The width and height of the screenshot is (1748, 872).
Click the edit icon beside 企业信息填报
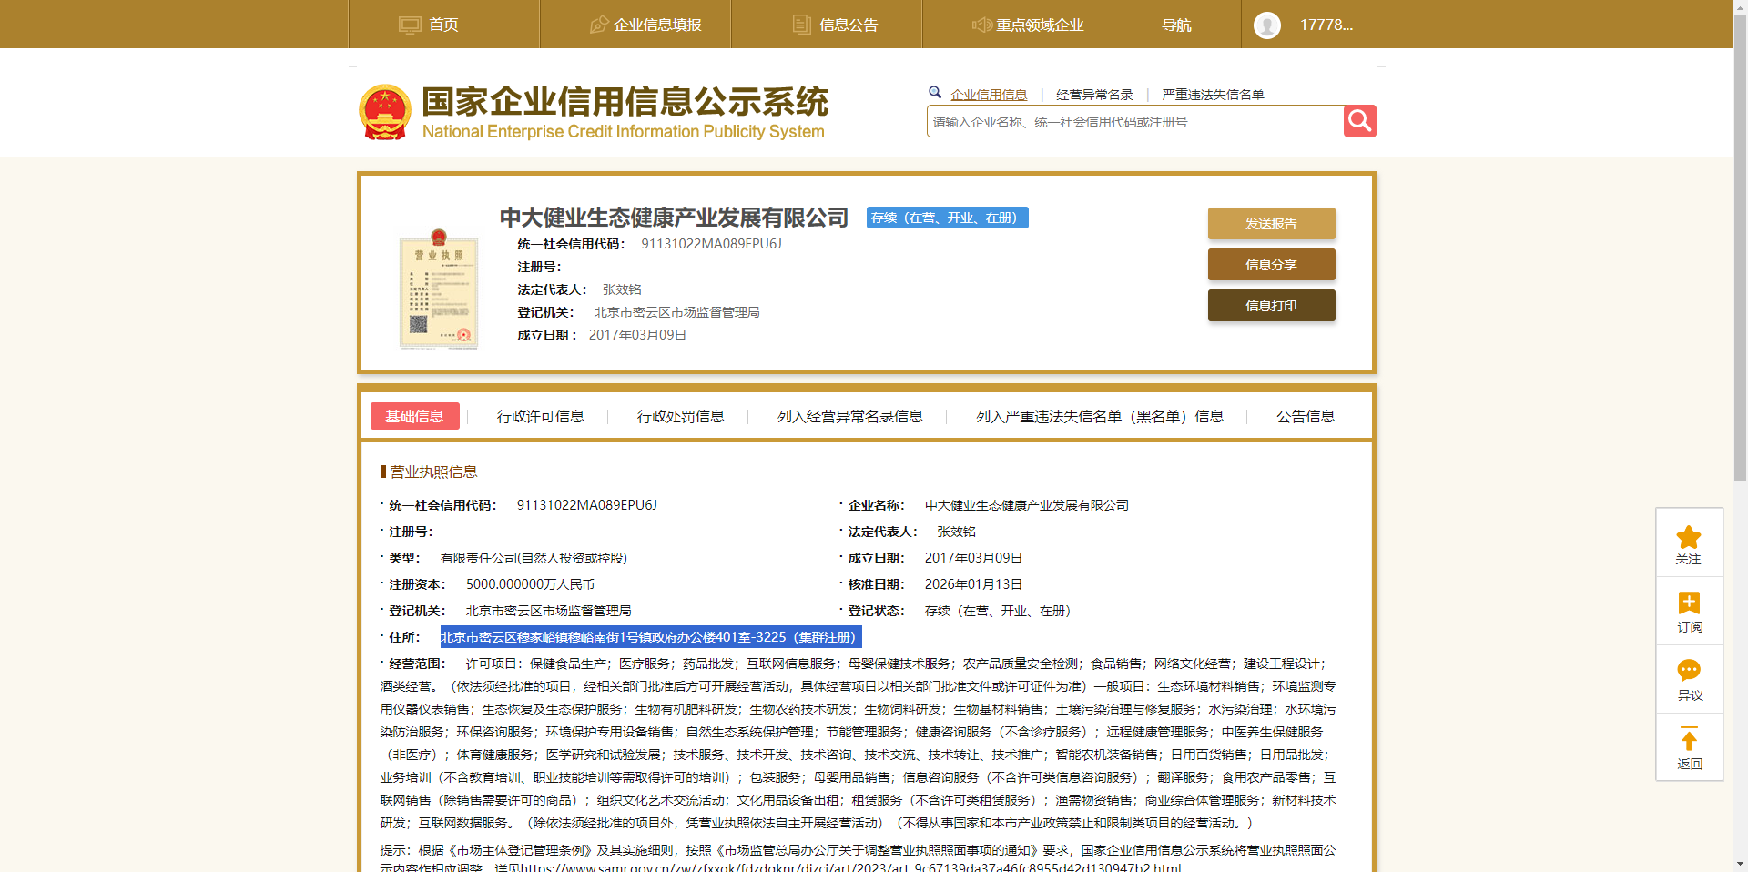(x=599, y=25)
